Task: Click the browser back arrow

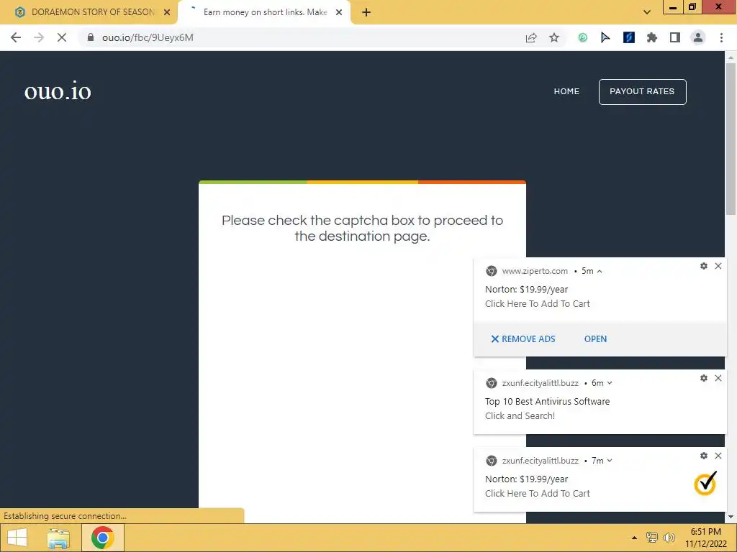Action: pos(16,37)
